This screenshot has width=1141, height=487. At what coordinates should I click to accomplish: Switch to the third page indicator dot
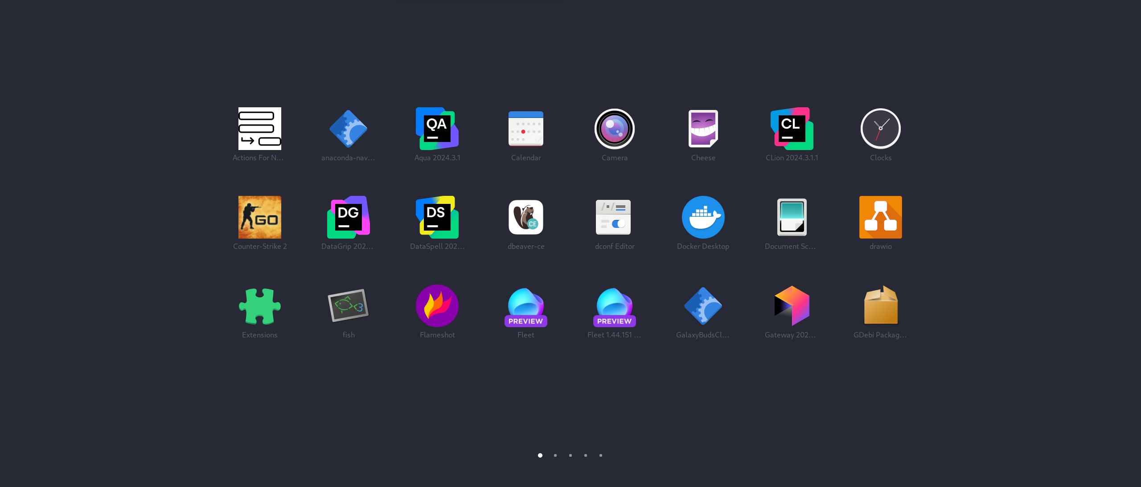[x=570, y=455]
